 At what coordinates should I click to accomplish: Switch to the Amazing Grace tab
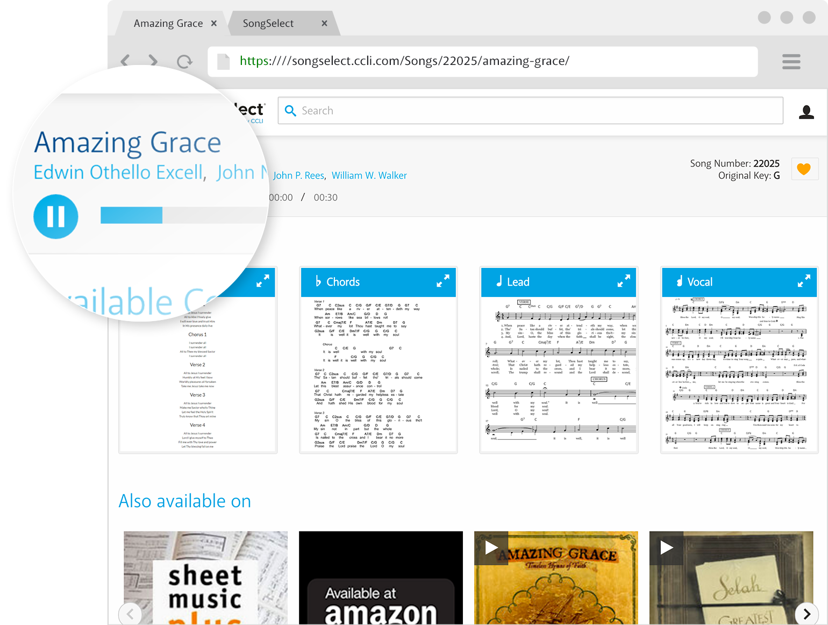[x=168, y=23]
